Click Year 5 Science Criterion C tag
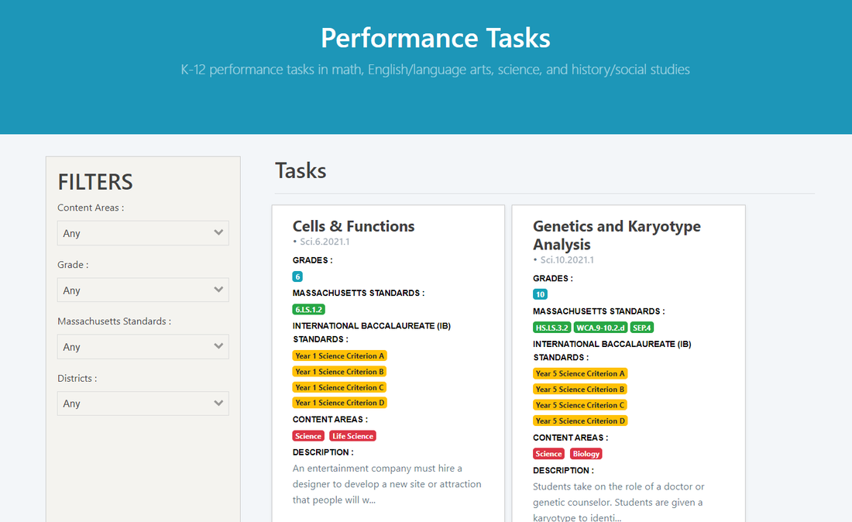The width and height of the screenshot is (852, 522). (580, 405)
